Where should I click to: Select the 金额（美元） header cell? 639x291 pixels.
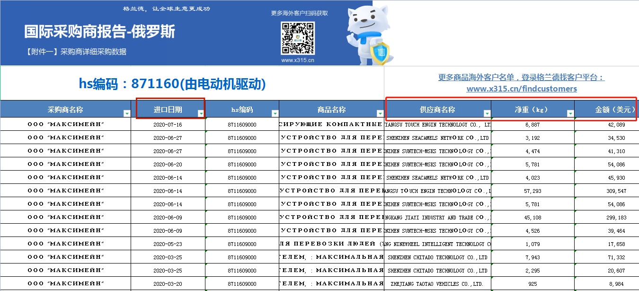click(x=607, y=109)
